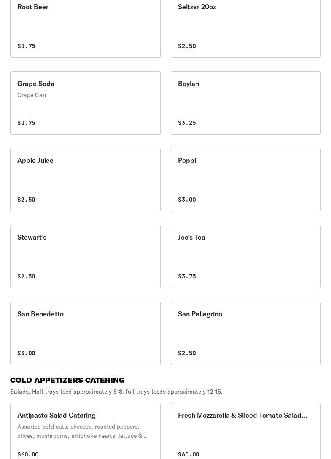The image size is (331, 459).
Task: Click the $3.25 Boylan price
Action: click(x=187, y=123)
